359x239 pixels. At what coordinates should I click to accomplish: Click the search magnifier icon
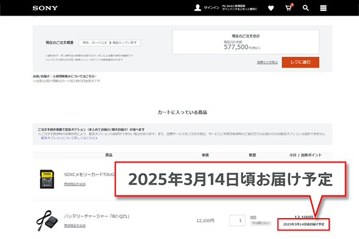(x=306, y=8)
